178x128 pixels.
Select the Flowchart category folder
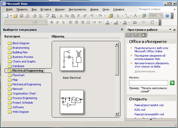[x=16, y=75]
